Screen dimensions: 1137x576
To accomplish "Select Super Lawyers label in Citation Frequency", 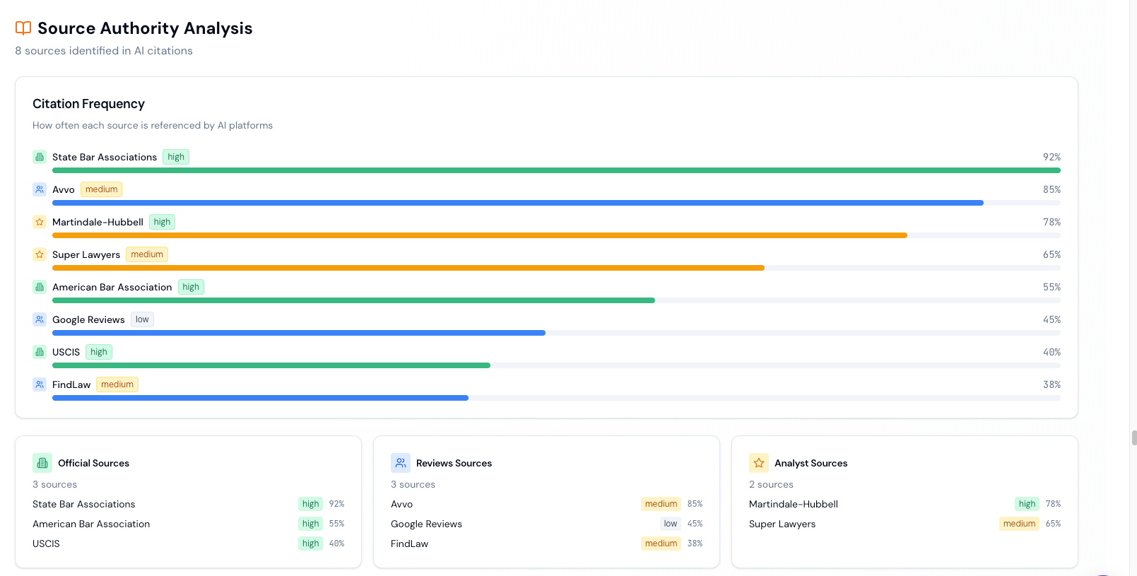I will 86,254.
